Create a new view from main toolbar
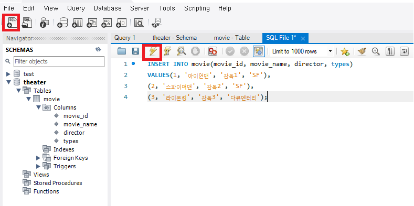 pos(92,23)
